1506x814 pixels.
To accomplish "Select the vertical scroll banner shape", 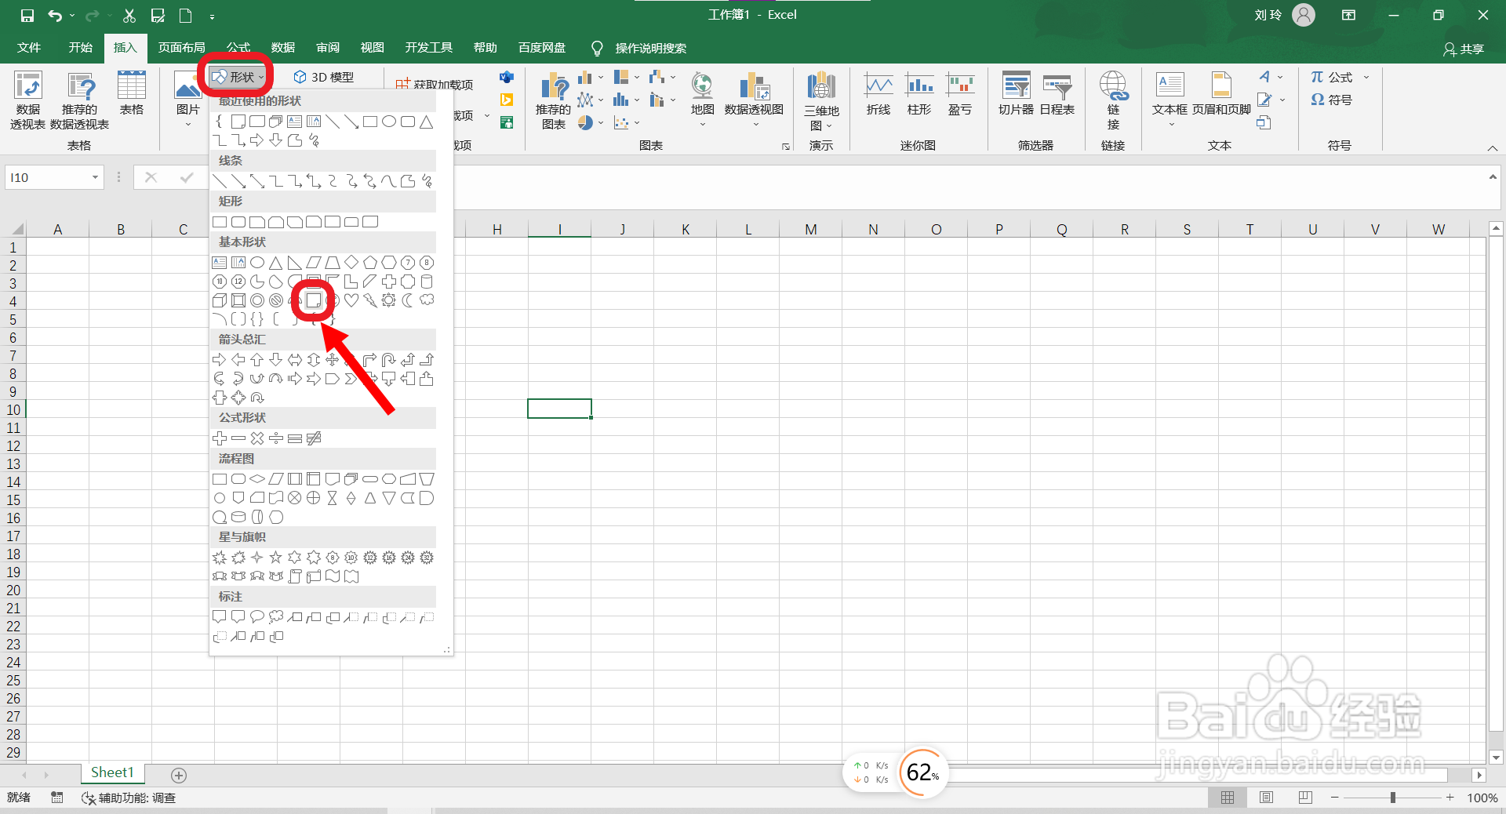I will click(294, 576).
